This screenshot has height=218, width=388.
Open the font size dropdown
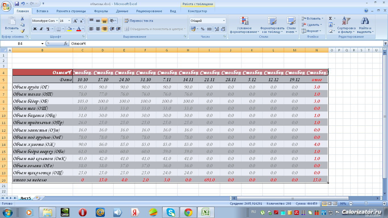click(x=69, y=21)
